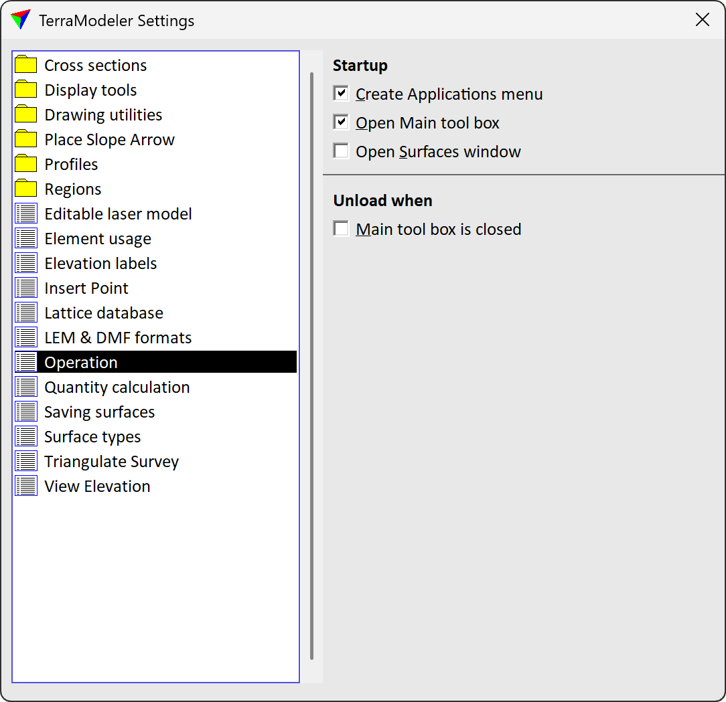Click the Operation page icon

point(26,362)
